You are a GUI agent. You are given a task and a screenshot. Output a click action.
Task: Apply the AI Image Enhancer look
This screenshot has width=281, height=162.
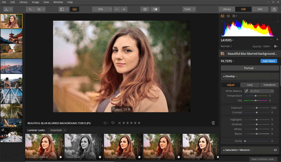click(44, 147)
